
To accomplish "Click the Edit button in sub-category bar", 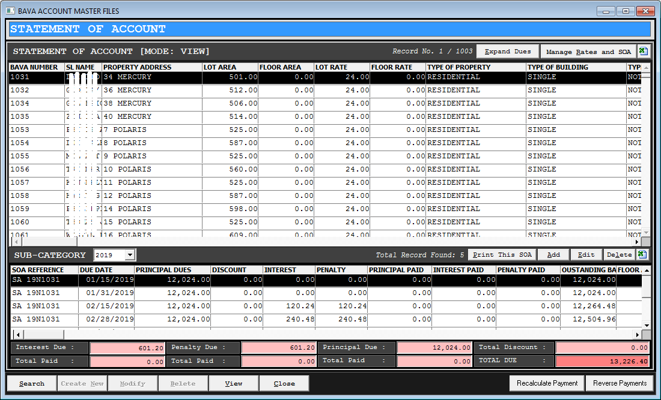I will (x=585, y=255).
